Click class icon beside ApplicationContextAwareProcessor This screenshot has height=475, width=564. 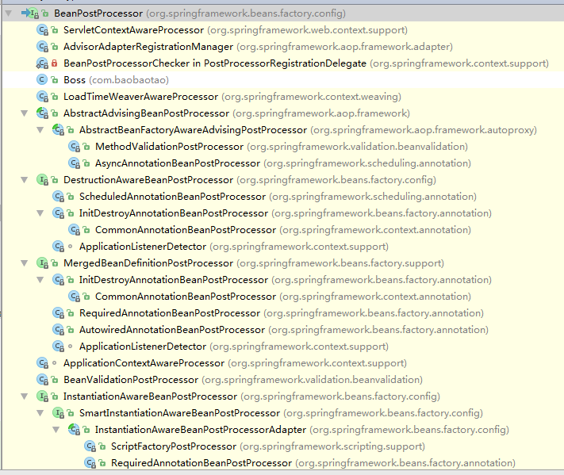pyautogui.click(x=43, y=363)
